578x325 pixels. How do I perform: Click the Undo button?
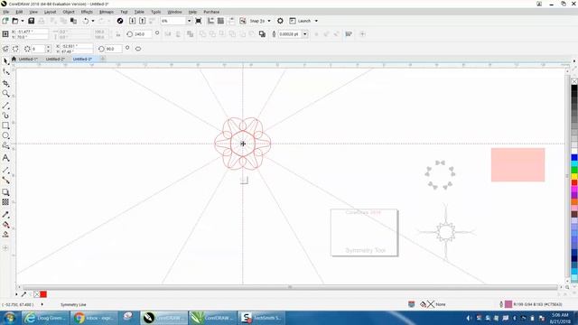86,21
